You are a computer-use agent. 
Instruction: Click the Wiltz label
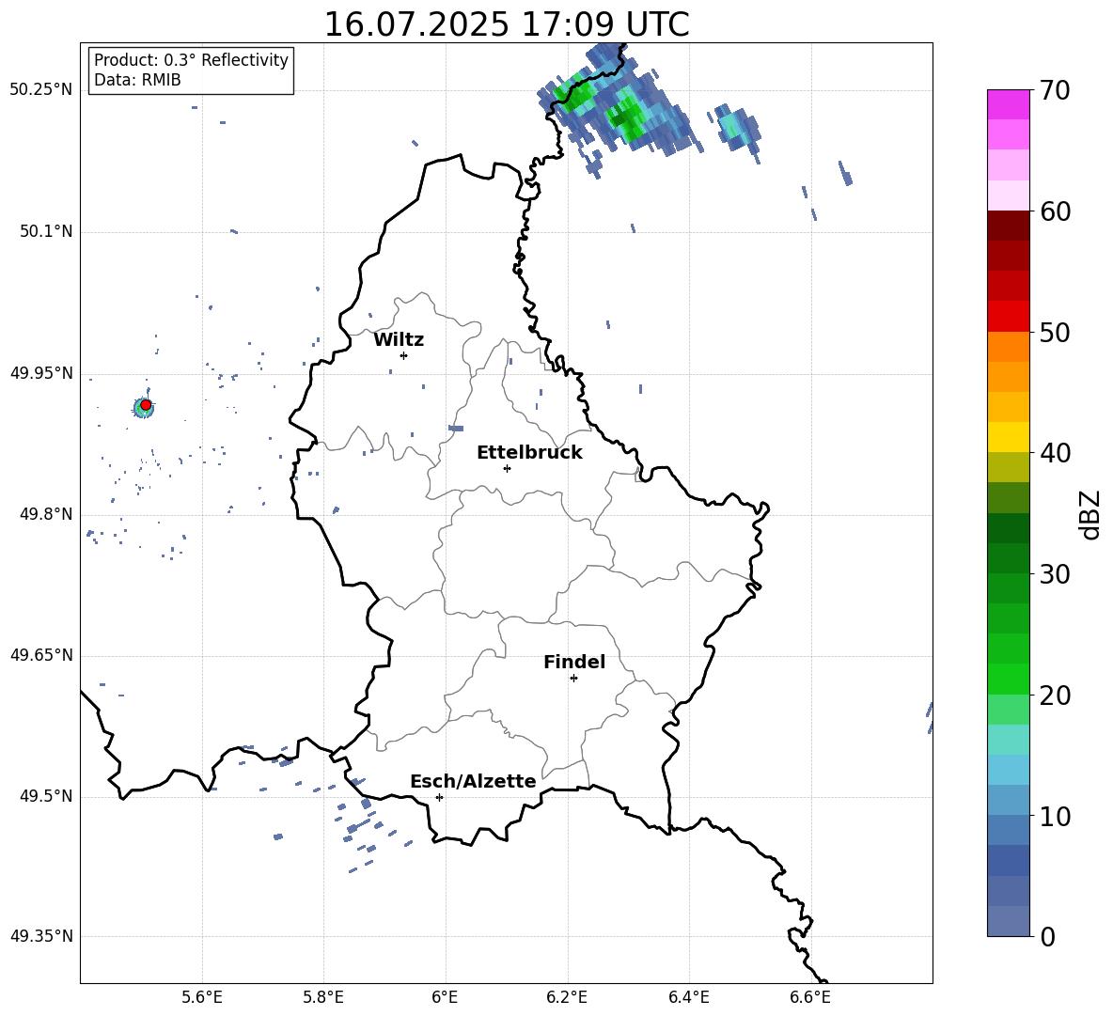[399, 340]
